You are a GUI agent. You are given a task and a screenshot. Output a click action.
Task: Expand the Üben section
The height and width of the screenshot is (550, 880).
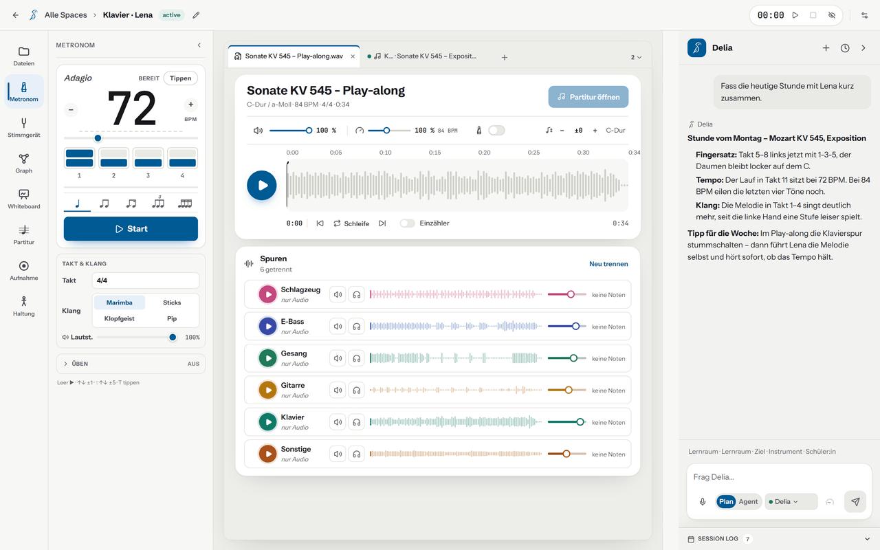(x=131, y=364)
